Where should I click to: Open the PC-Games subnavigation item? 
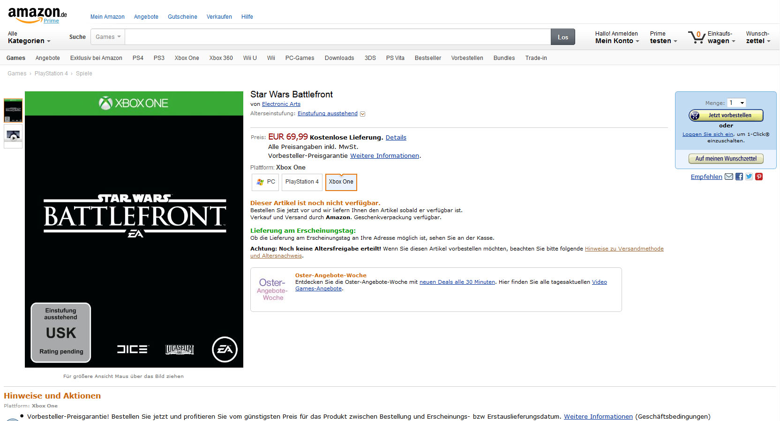(x=300, y=58)
